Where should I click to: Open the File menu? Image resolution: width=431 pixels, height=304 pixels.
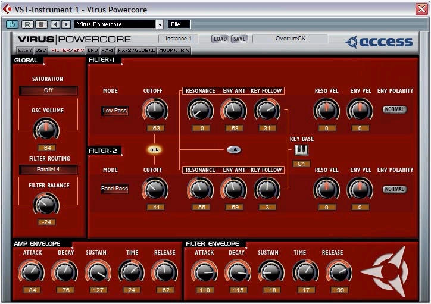tap(179, 24)
